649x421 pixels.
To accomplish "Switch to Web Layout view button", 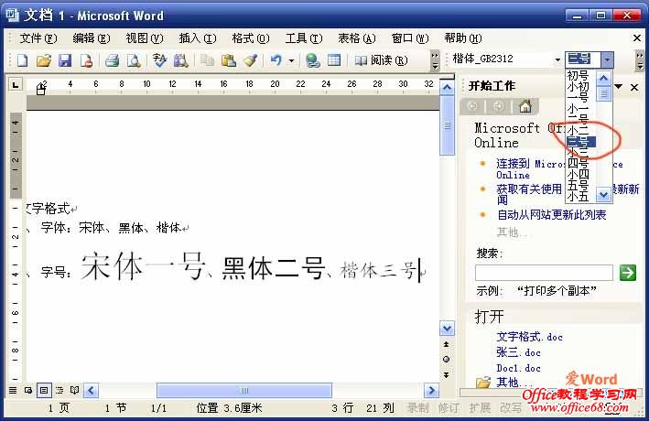I will point(28,391).
